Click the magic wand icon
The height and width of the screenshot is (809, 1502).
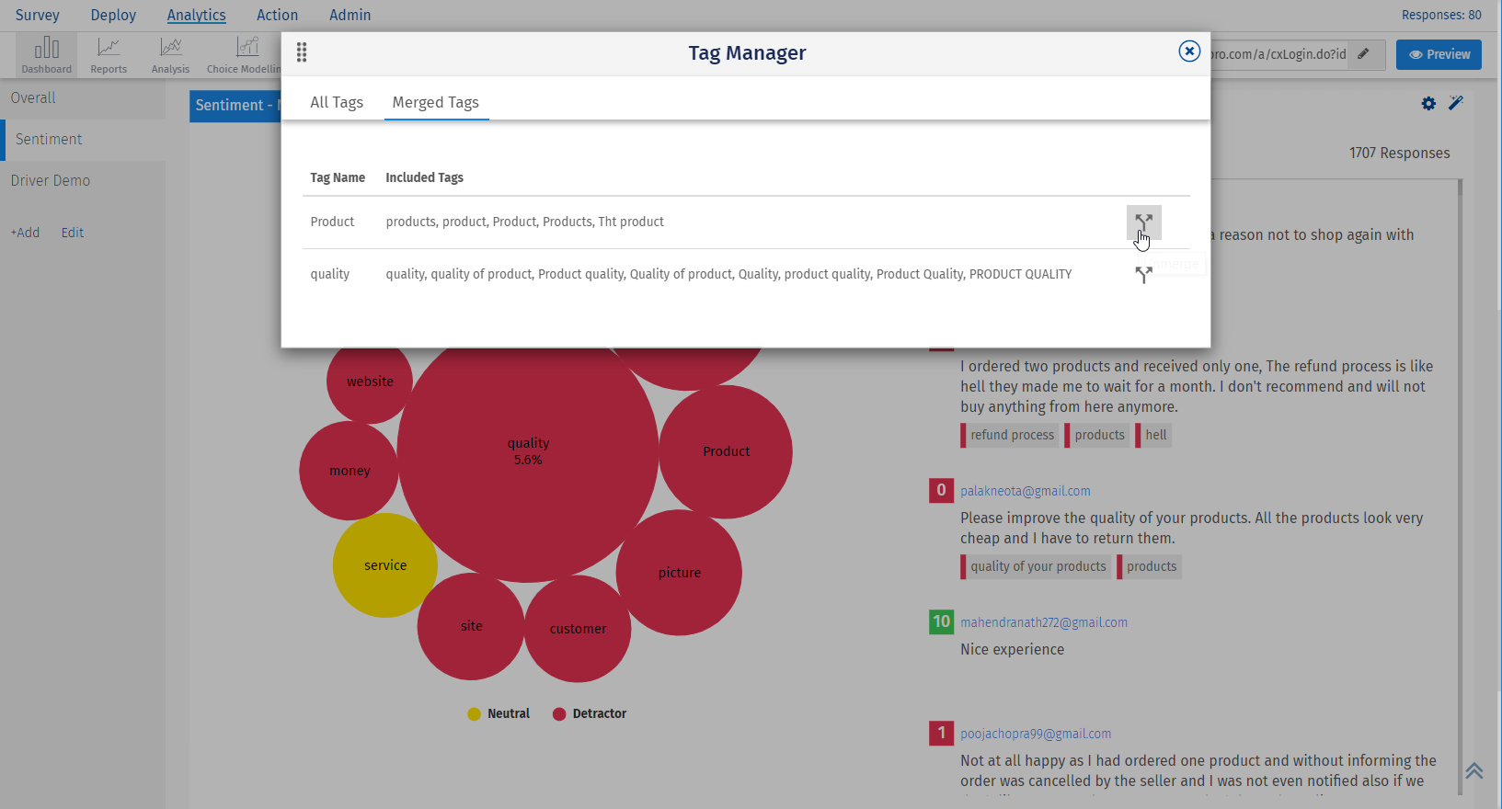click(1456, 103)
